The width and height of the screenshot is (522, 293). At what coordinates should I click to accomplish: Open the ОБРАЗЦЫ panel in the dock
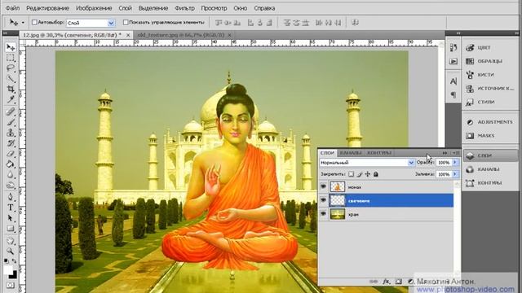pyautogui.click(x=489, y=61)
